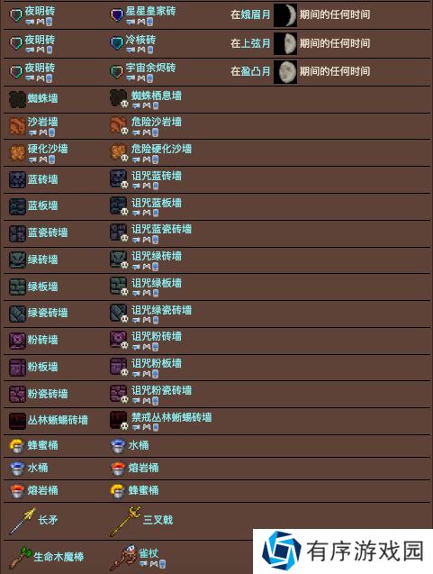The image size is (433, 574).
Task: Open the 禁戒丛林蜥蜴砖墙 link
Action: pos(172,416)
